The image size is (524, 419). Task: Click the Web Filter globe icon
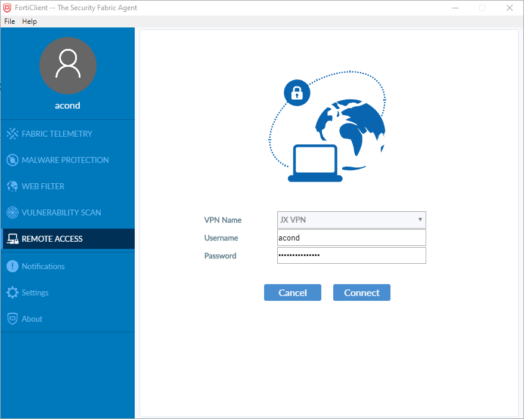tap(13, 186)
